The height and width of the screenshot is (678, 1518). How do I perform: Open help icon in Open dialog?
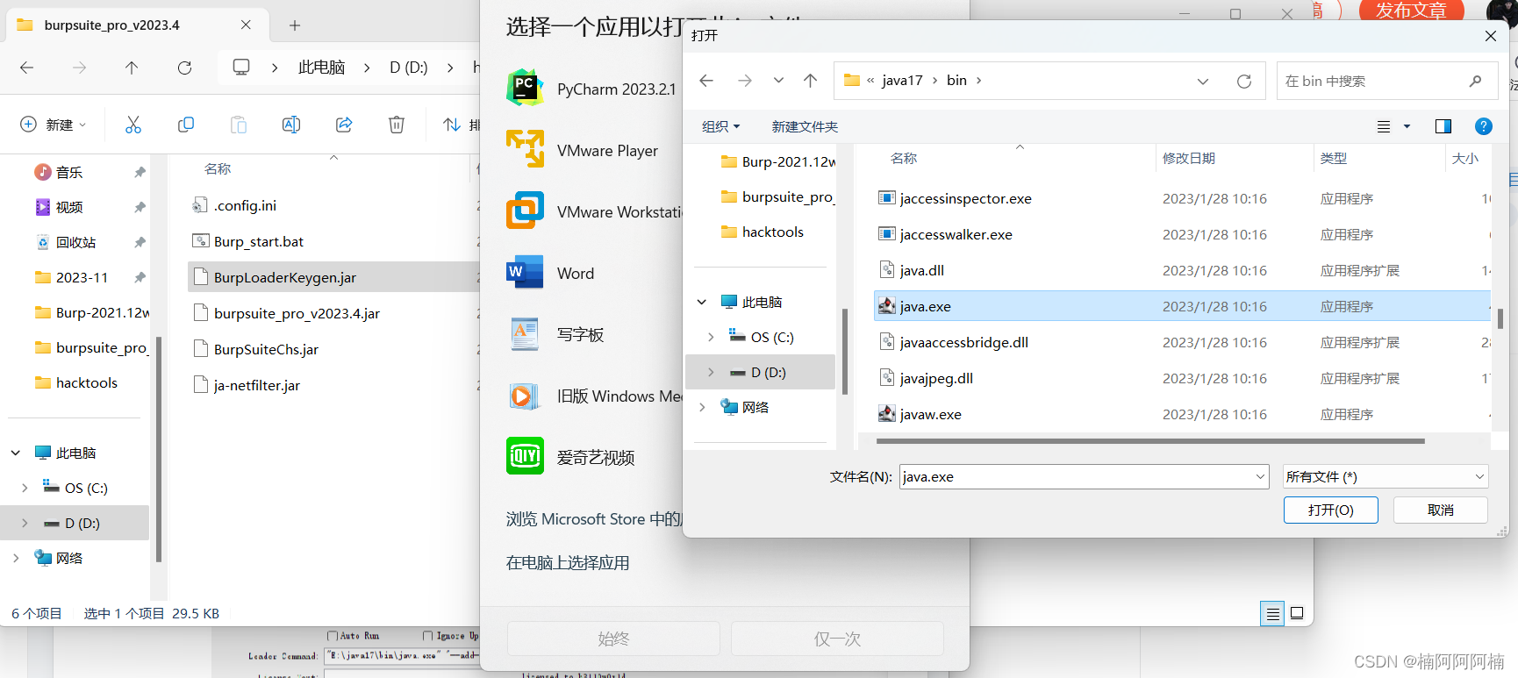pyautogui.click(x=1483, y=126)
